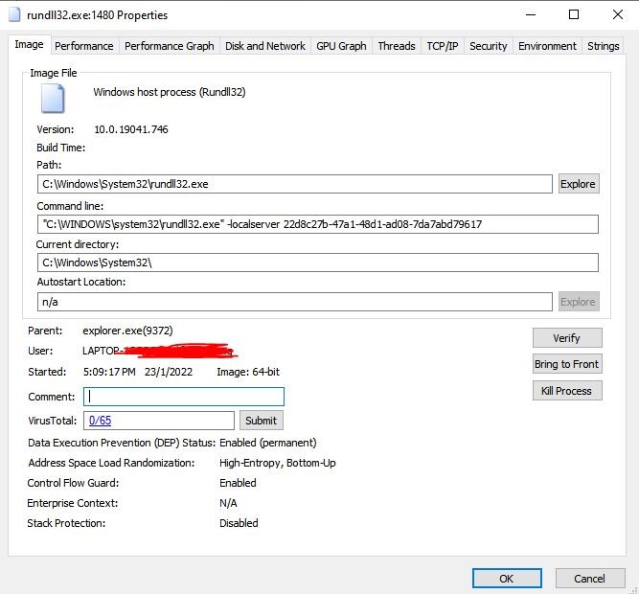This screenshot has height=594, width=639.
Task: Click the Enterprise Context N/A value
Action: pyautogui.click(x=228, y=503)
